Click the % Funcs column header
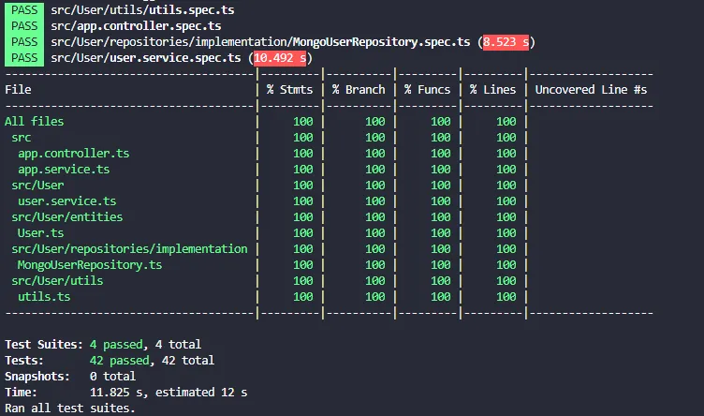The width and height of the screenshot is (704, 416). point(427,89)
